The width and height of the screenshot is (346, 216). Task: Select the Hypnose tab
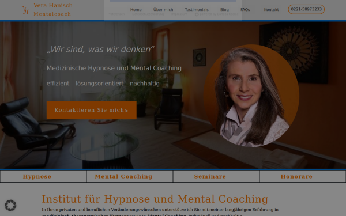[x=43, y=177]
